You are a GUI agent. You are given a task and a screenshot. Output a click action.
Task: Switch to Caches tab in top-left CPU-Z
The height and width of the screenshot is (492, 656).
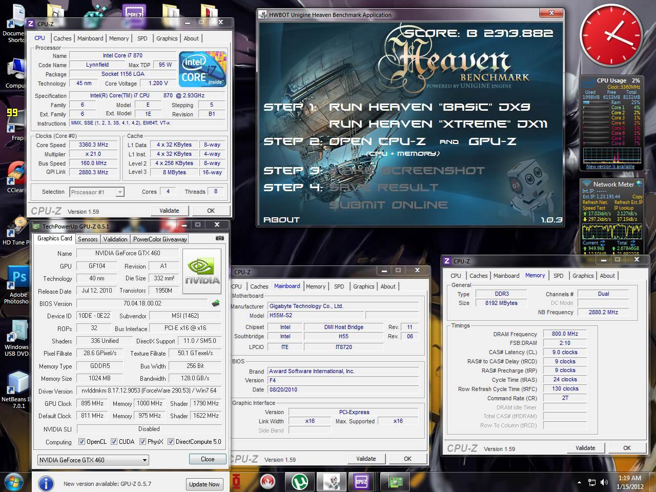[x=63, y=38]
